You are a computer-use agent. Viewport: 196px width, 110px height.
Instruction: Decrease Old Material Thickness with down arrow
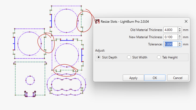click(180, 31)
